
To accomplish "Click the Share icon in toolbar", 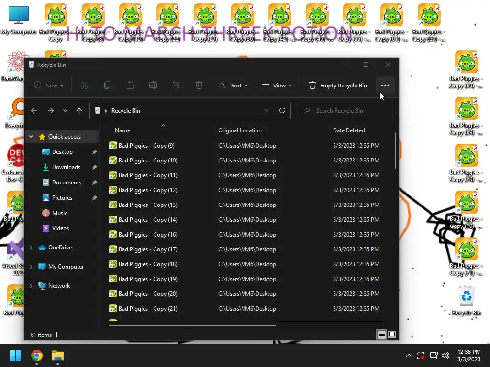I will pyautogui.click(x=176, y=85).
